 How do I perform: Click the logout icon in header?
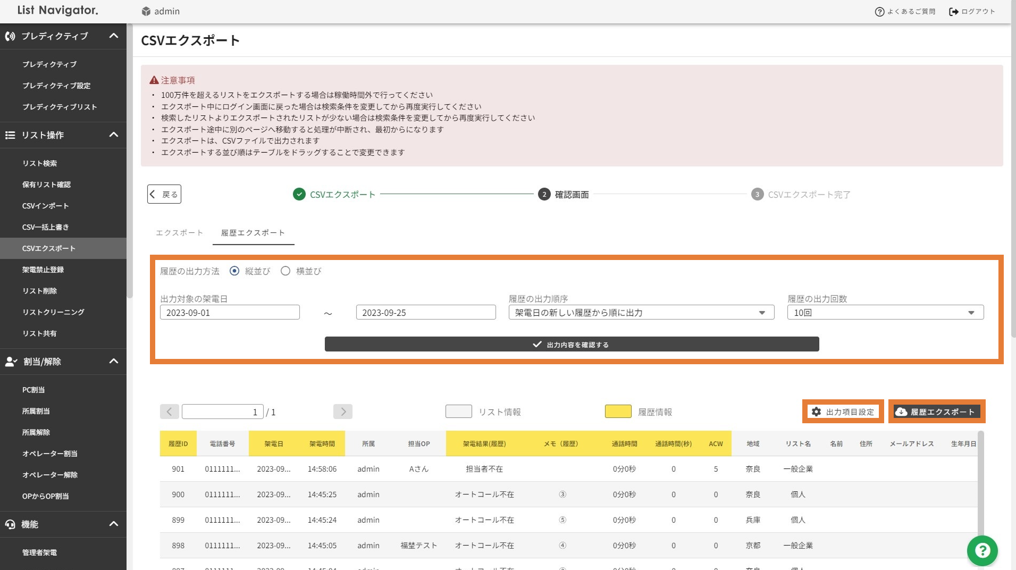click(954, 12)
